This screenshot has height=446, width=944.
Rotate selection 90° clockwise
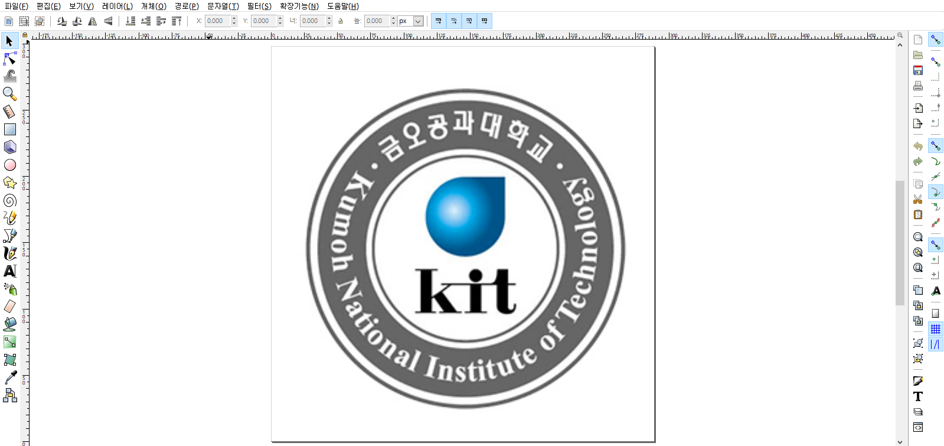click(x=77, y=21)
